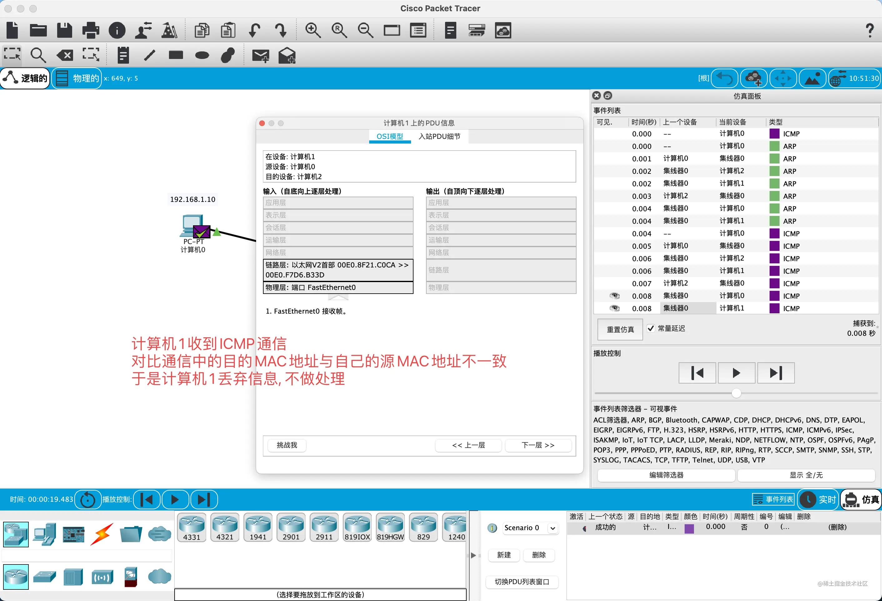Expand the device list side arrow

(473, 555)
